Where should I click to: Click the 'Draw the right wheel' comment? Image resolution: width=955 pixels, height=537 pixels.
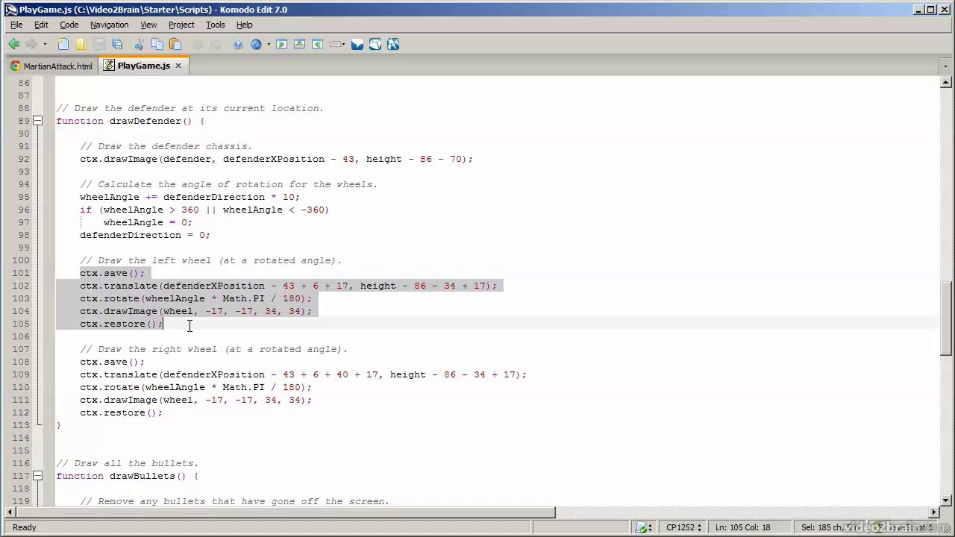(x=213, y=349)
